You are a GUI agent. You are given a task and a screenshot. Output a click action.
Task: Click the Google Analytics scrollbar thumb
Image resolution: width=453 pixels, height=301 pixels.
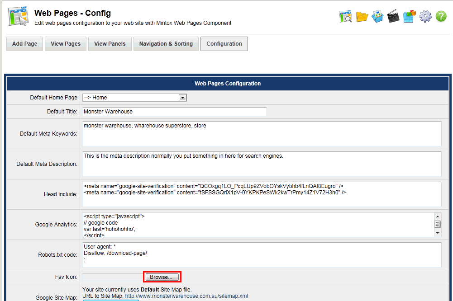click(438, 224)
